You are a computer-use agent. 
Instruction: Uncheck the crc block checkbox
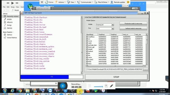point(87,39)
